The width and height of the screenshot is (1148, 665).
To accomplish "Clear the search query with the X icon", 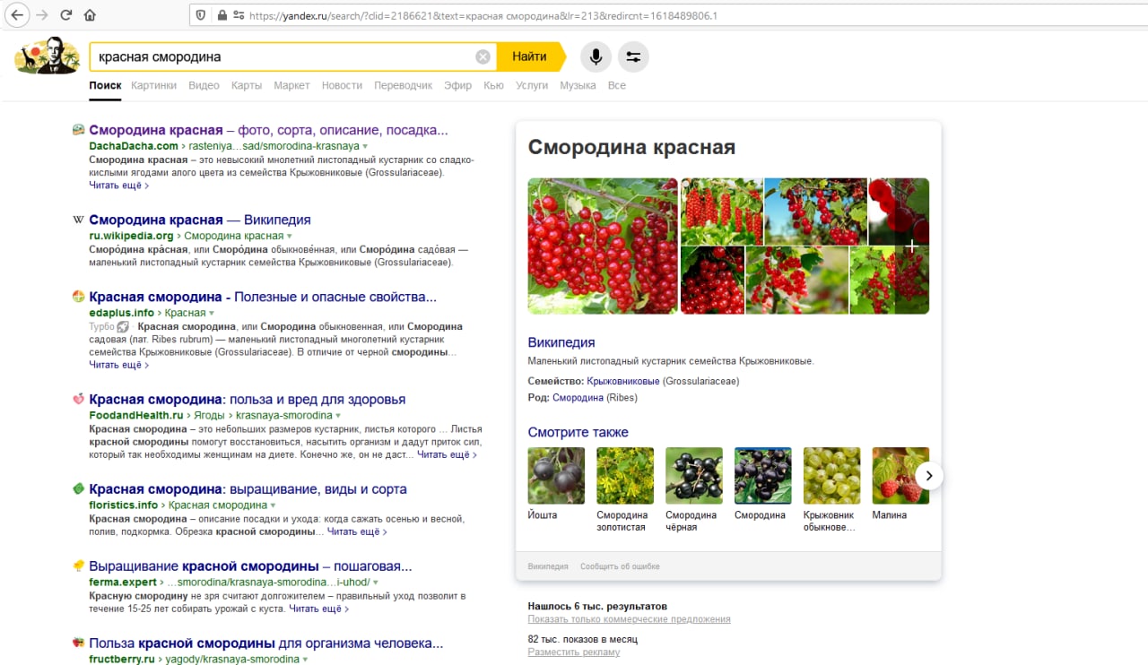I will click(x=483, y=56).
